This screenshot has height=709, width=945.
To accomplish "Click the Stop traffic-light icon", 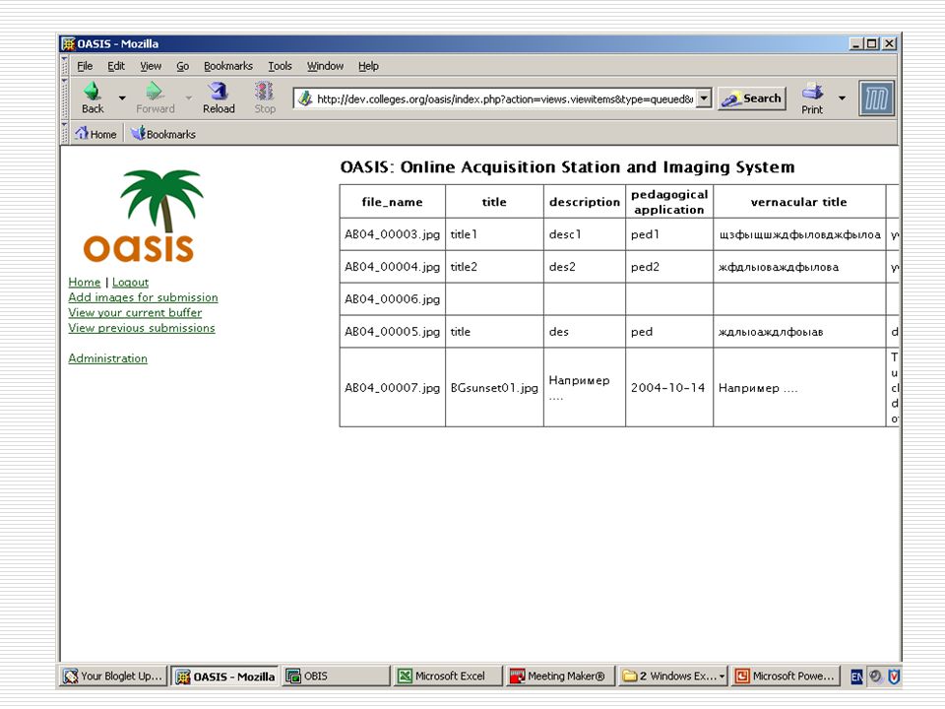I will point(264,91).
